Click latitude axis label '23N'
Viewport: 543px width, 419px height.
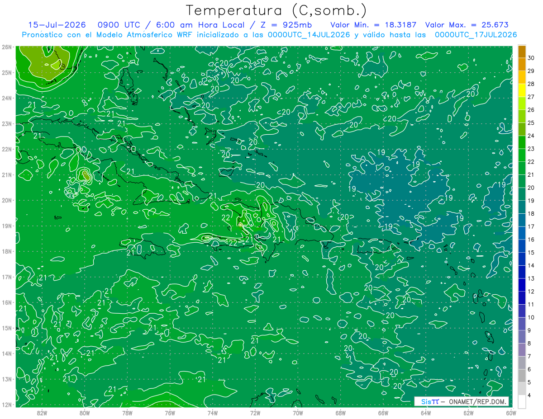[x=7, y=123]
